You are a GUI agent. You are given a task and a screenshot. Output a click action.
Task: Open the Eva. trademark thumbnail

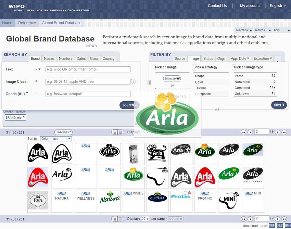[x=38, y=202]
